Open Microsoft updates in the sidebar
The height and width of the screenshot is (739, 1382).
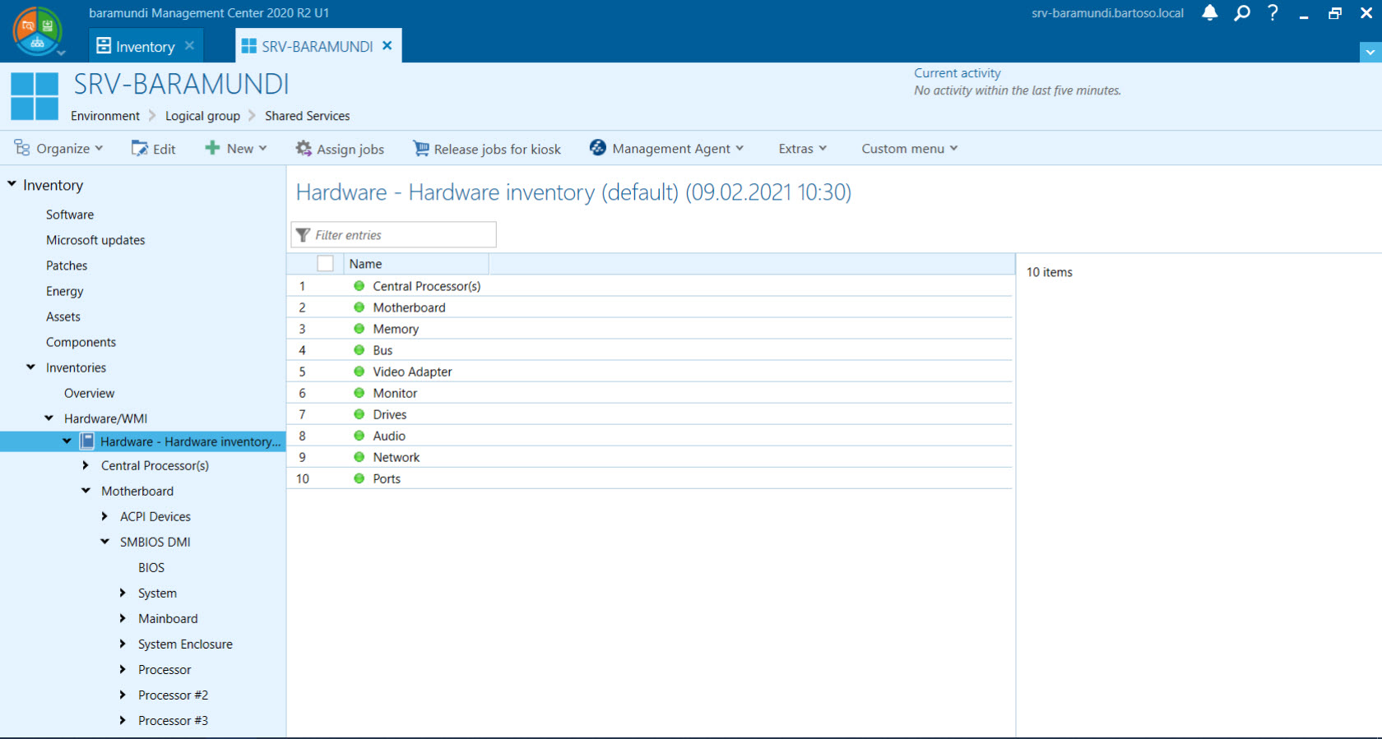95,240
